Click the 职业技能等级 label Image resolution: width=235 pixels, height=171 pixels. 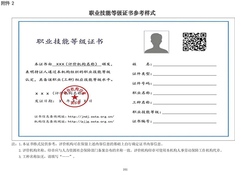click(x=146, y=112)
